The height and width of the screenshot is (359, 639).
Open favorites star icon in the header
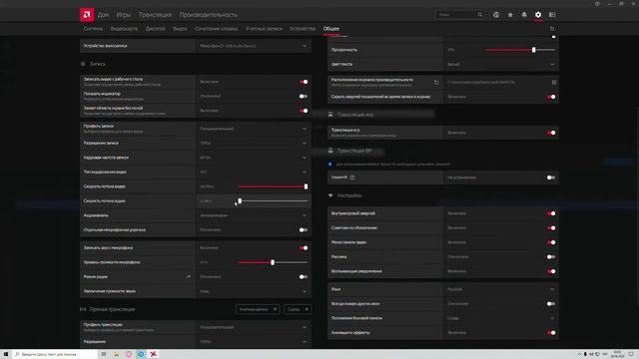(x=510, y=15)
